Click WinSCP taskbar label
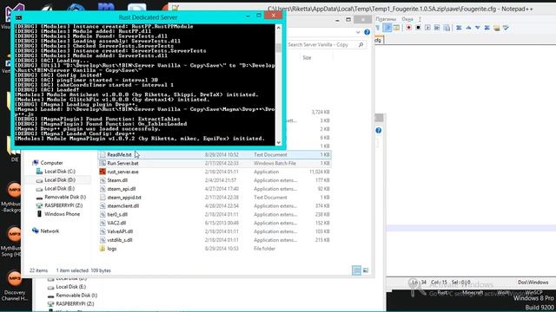This screenshot has height=312, width=556. tap(533, 293)
